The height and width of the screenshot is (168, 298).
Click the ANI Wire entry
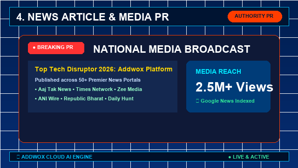tap(48, 98)
